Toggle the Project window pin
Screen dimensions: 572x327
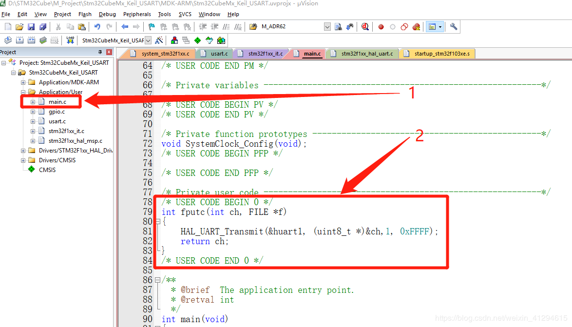[x=100, y=52]
